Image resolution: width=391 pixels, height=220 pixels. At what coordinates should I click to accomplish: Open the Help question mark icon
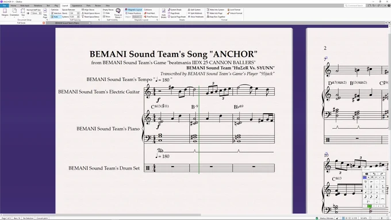pyautogui.click(x=389, y=6)
